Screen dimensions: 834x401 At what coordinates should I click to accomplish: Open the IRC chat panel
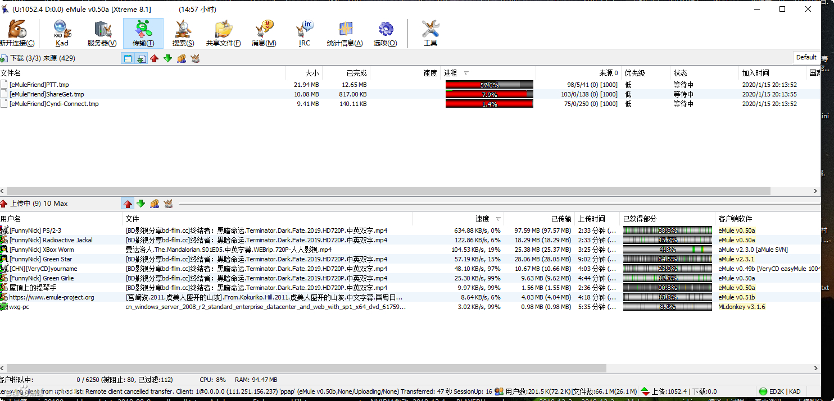point(305,33)
